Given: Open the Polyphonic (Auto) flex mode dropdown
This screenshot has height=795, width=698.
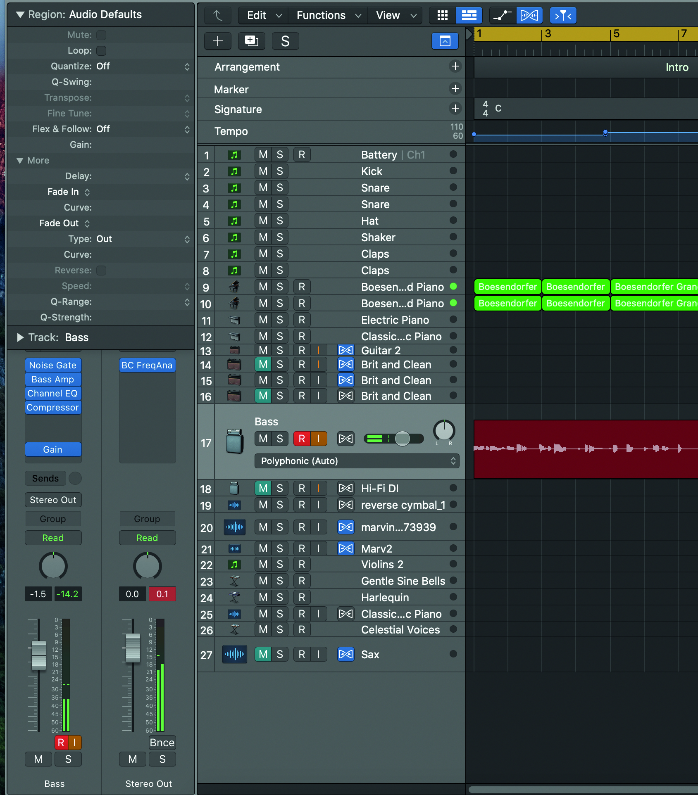Looking at the screenshot, I should click(357, 461).
